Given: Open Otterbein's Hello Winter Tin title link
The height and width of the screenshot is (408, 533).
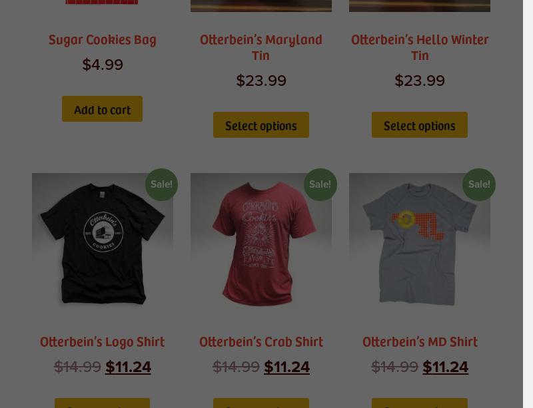Looking at the screenshot, I should point(420,47).
